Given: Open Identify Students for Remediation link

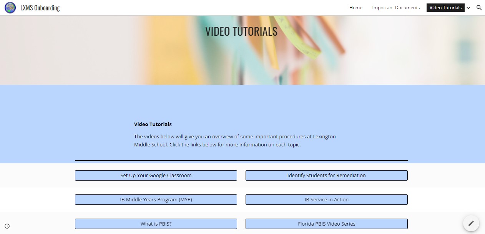Looking at the screenshot, I should point(326,176).
